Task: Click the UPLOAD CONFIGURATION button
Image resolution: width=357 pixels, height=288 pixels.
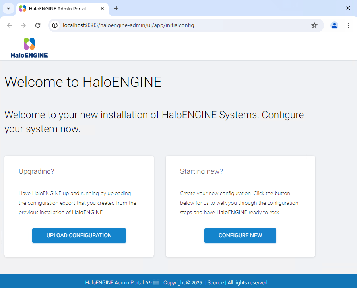Action: point(79,235)
